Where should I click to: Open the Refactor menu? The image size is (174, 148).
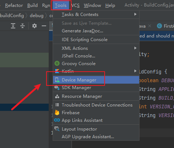click(14, 5)
